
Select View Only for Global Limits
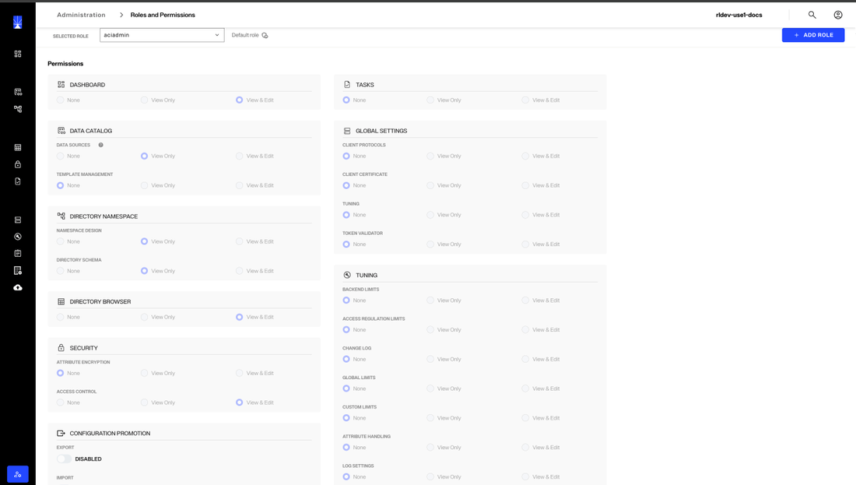tap(430, 388)
